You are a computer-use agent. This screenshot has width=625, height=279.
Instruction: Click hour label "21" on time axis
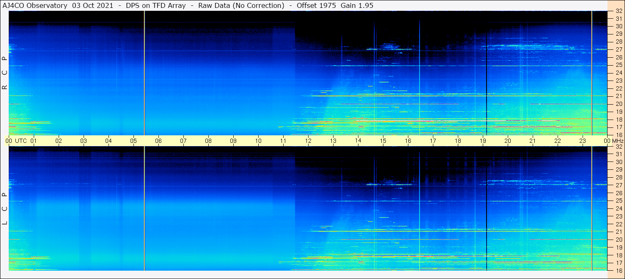click(533, 141)
